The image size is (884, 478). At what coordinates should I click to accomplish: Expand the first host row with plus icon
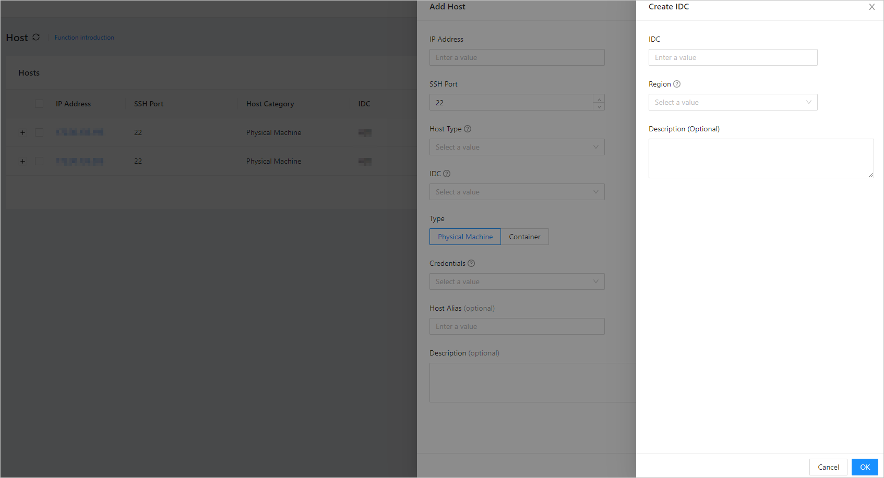pos(22,132)
